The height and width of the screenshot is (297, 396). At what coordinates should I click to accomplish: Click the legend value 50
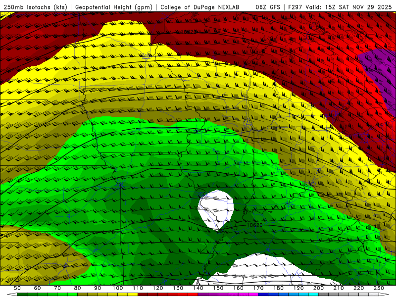click(x=17, y=288)
